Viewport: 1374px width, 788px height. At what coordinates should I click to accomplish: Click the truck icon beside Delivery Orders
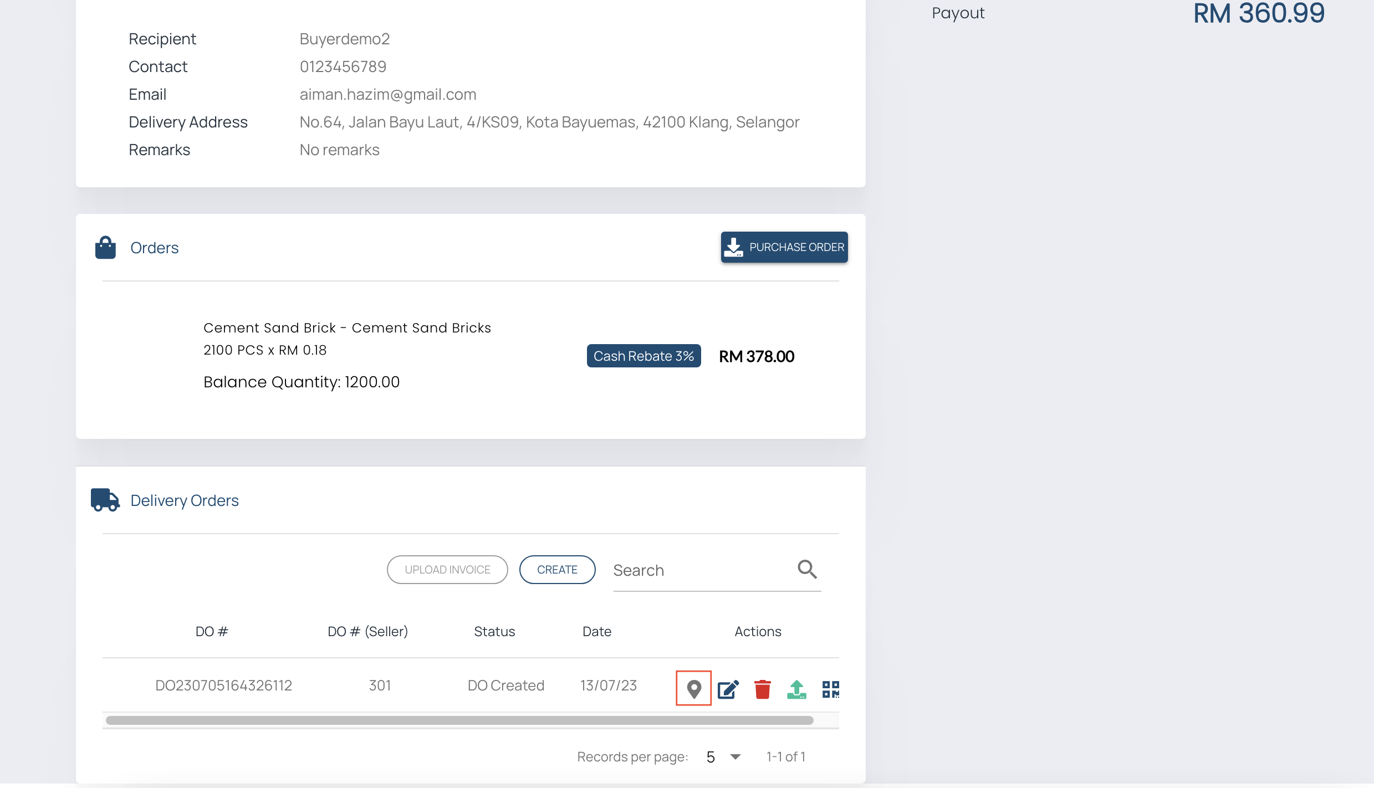105,500
